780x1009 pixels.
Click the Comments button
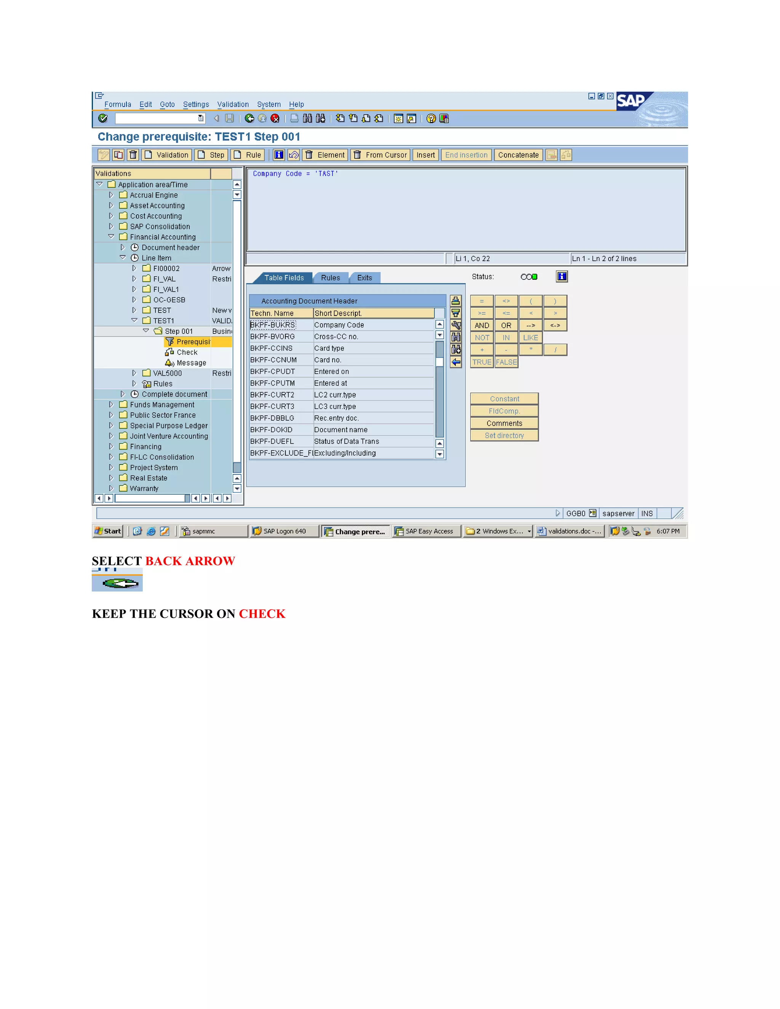click(505, 423)
